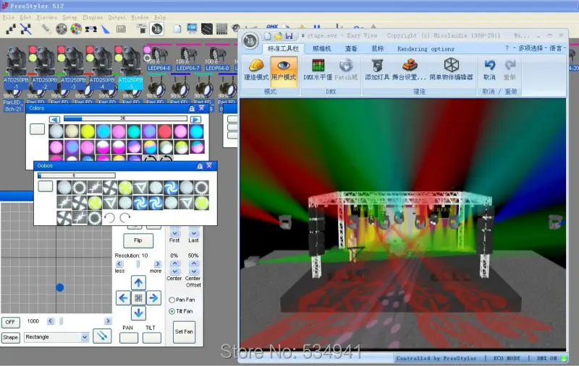The height and width of the screenshot is (366, 579).
Task: Click the center position button between arrows
Action: coord(138,298)
